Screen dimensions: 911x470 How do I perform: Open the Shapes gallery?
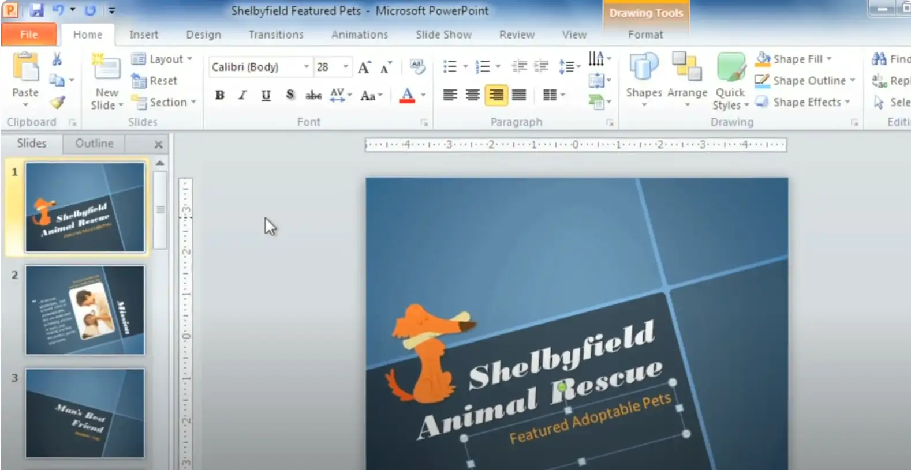tap(644, 78)
